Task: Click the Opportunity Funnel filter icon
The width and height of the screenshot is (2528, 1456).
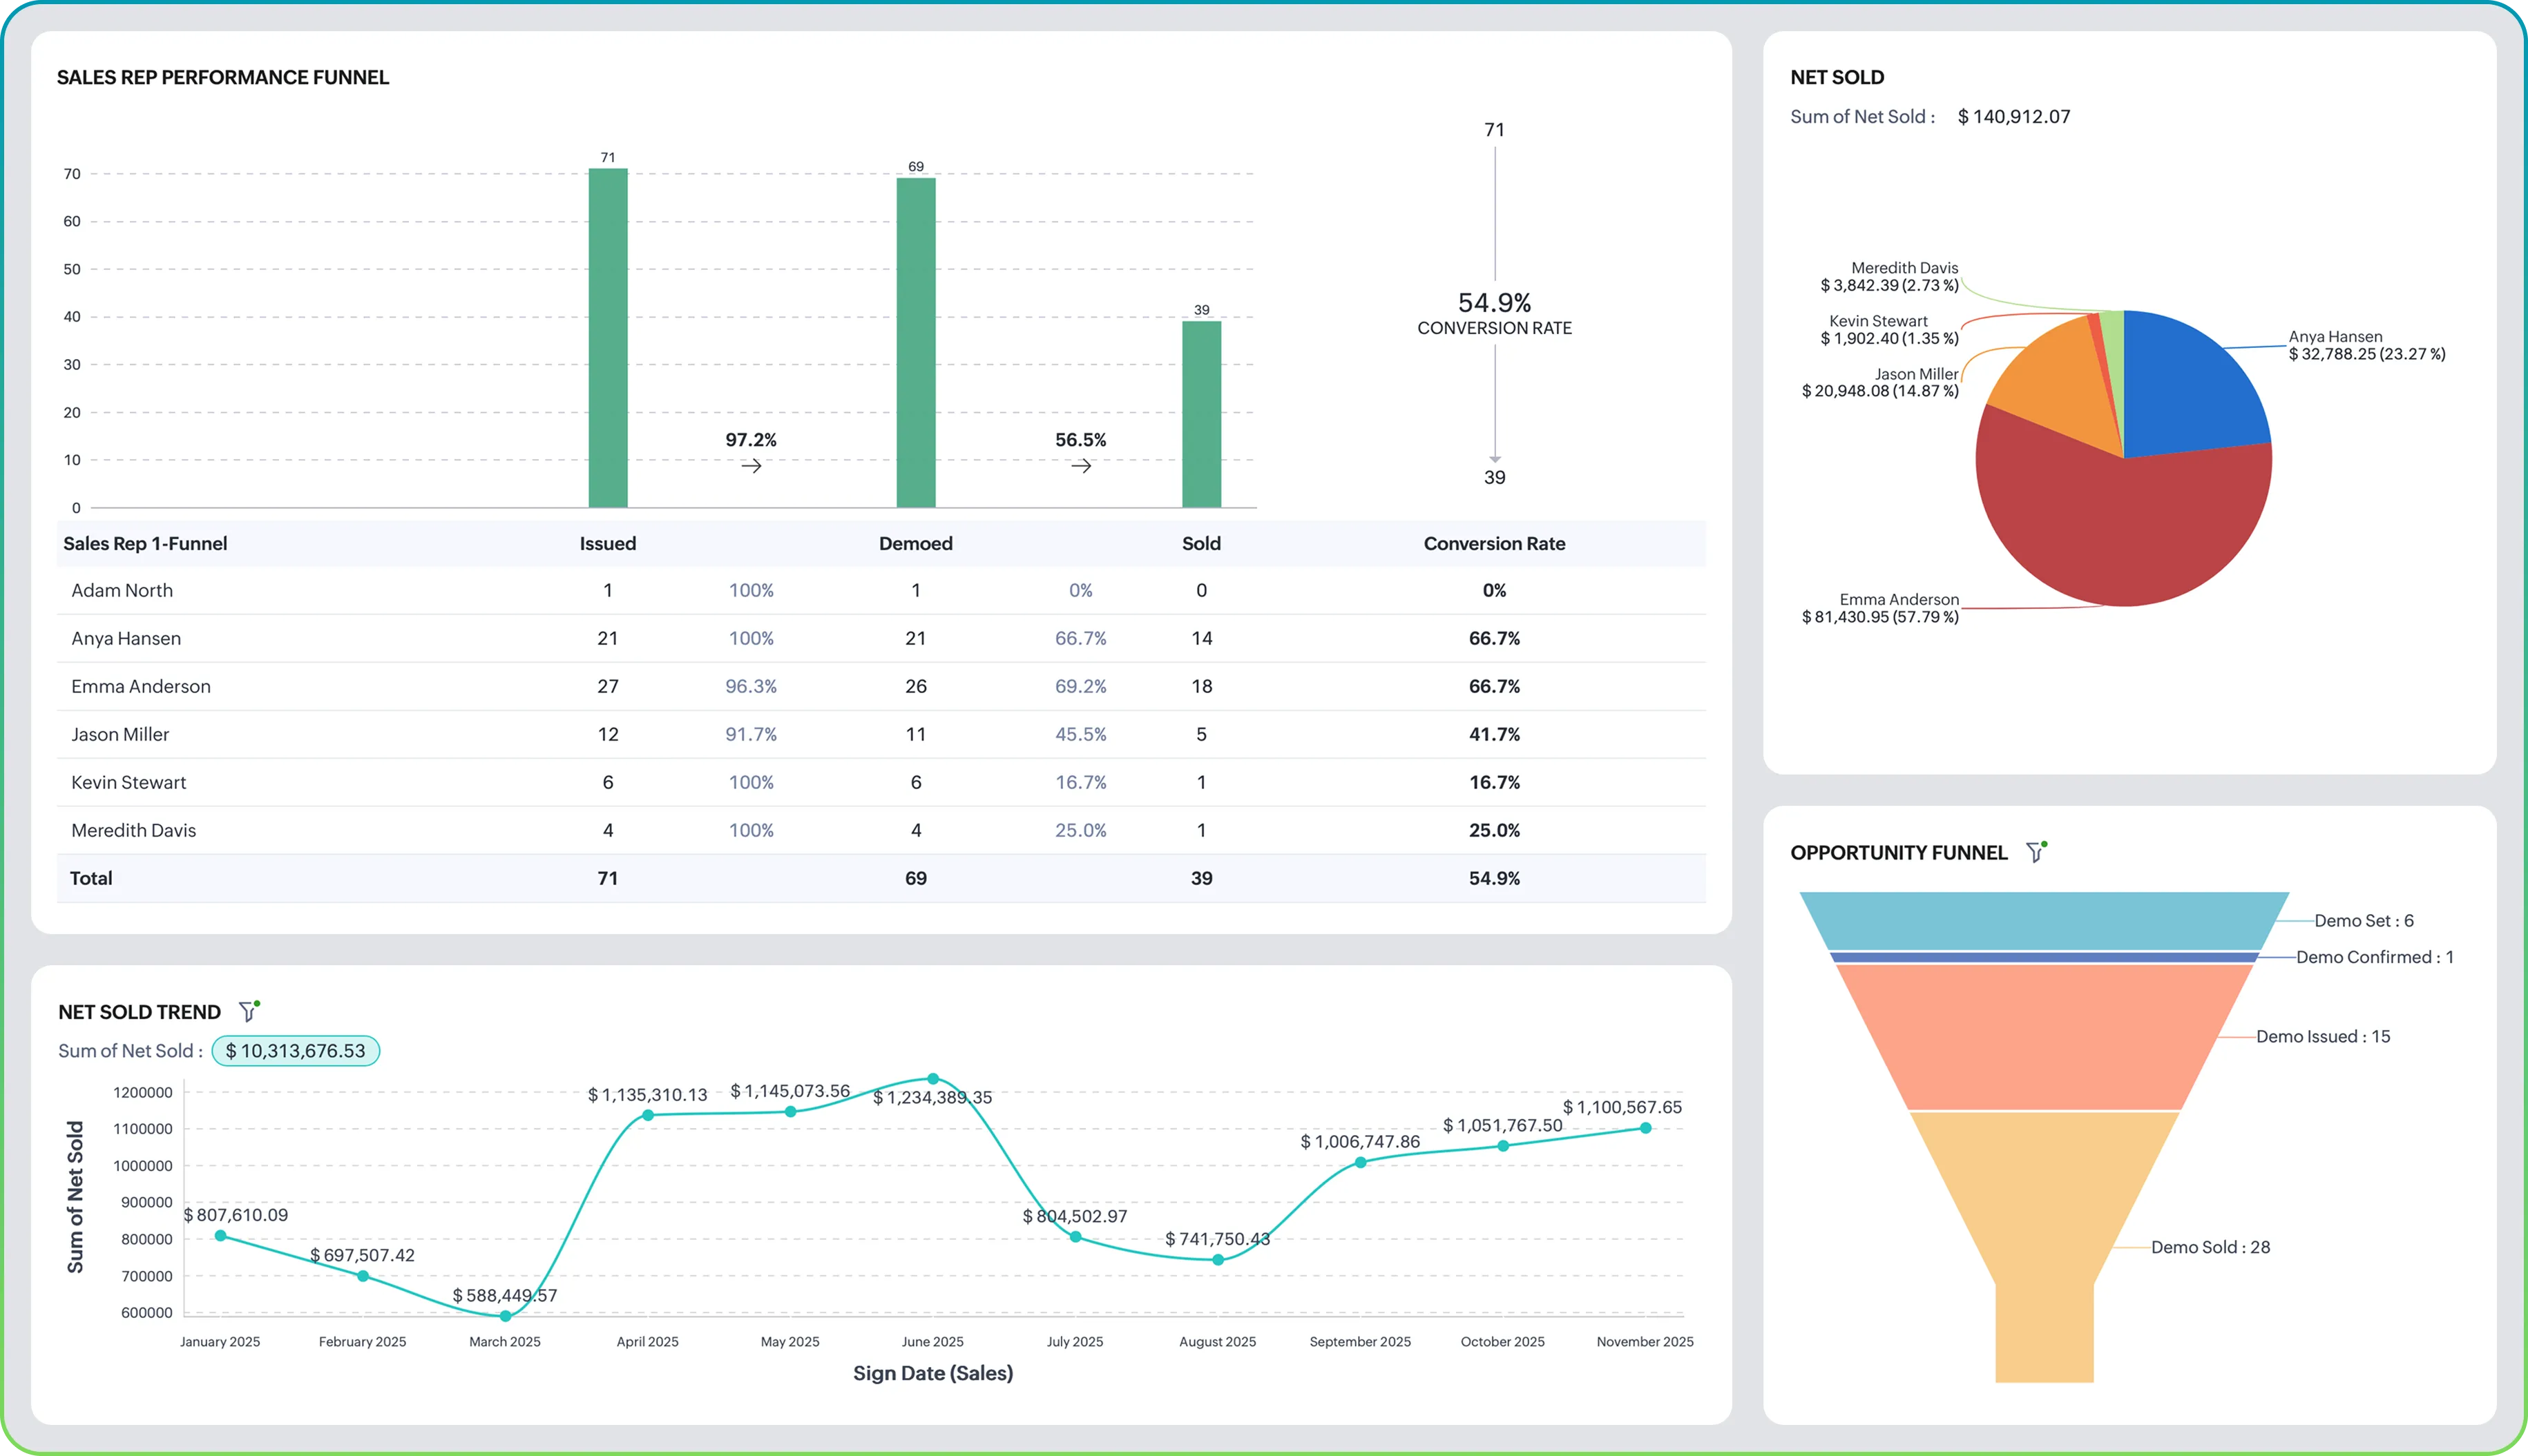Action: pyautogui.click(x=2034, y=852)
